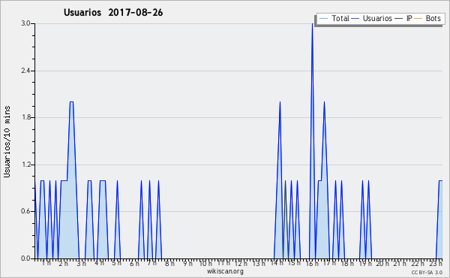The height and width of the screenshot is (278, 450).
Task: Click the 'CC BY-SA 3.0' license text
Action: tap(427, 272)
